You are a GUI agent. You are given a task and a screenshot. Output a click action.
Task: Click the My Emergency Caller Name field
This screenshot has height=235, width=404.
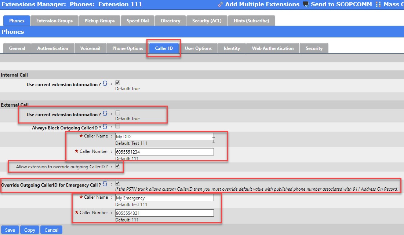(164, 198)
